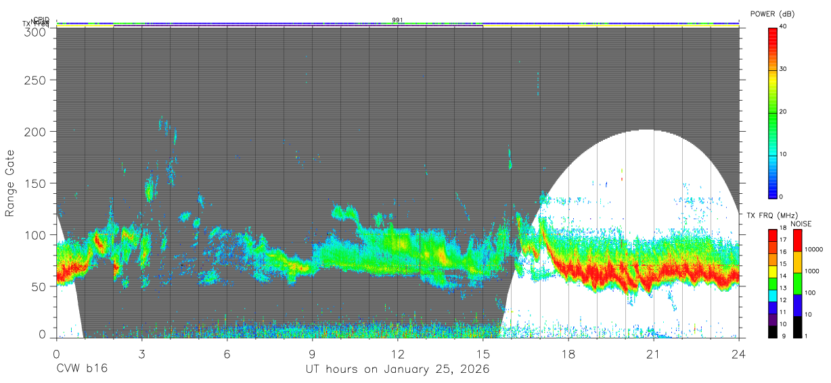Image resolution: width=831 pixels, height=383 pixels.
Task: Click the '3' UT hour tick label
Action: coord(141,353)
